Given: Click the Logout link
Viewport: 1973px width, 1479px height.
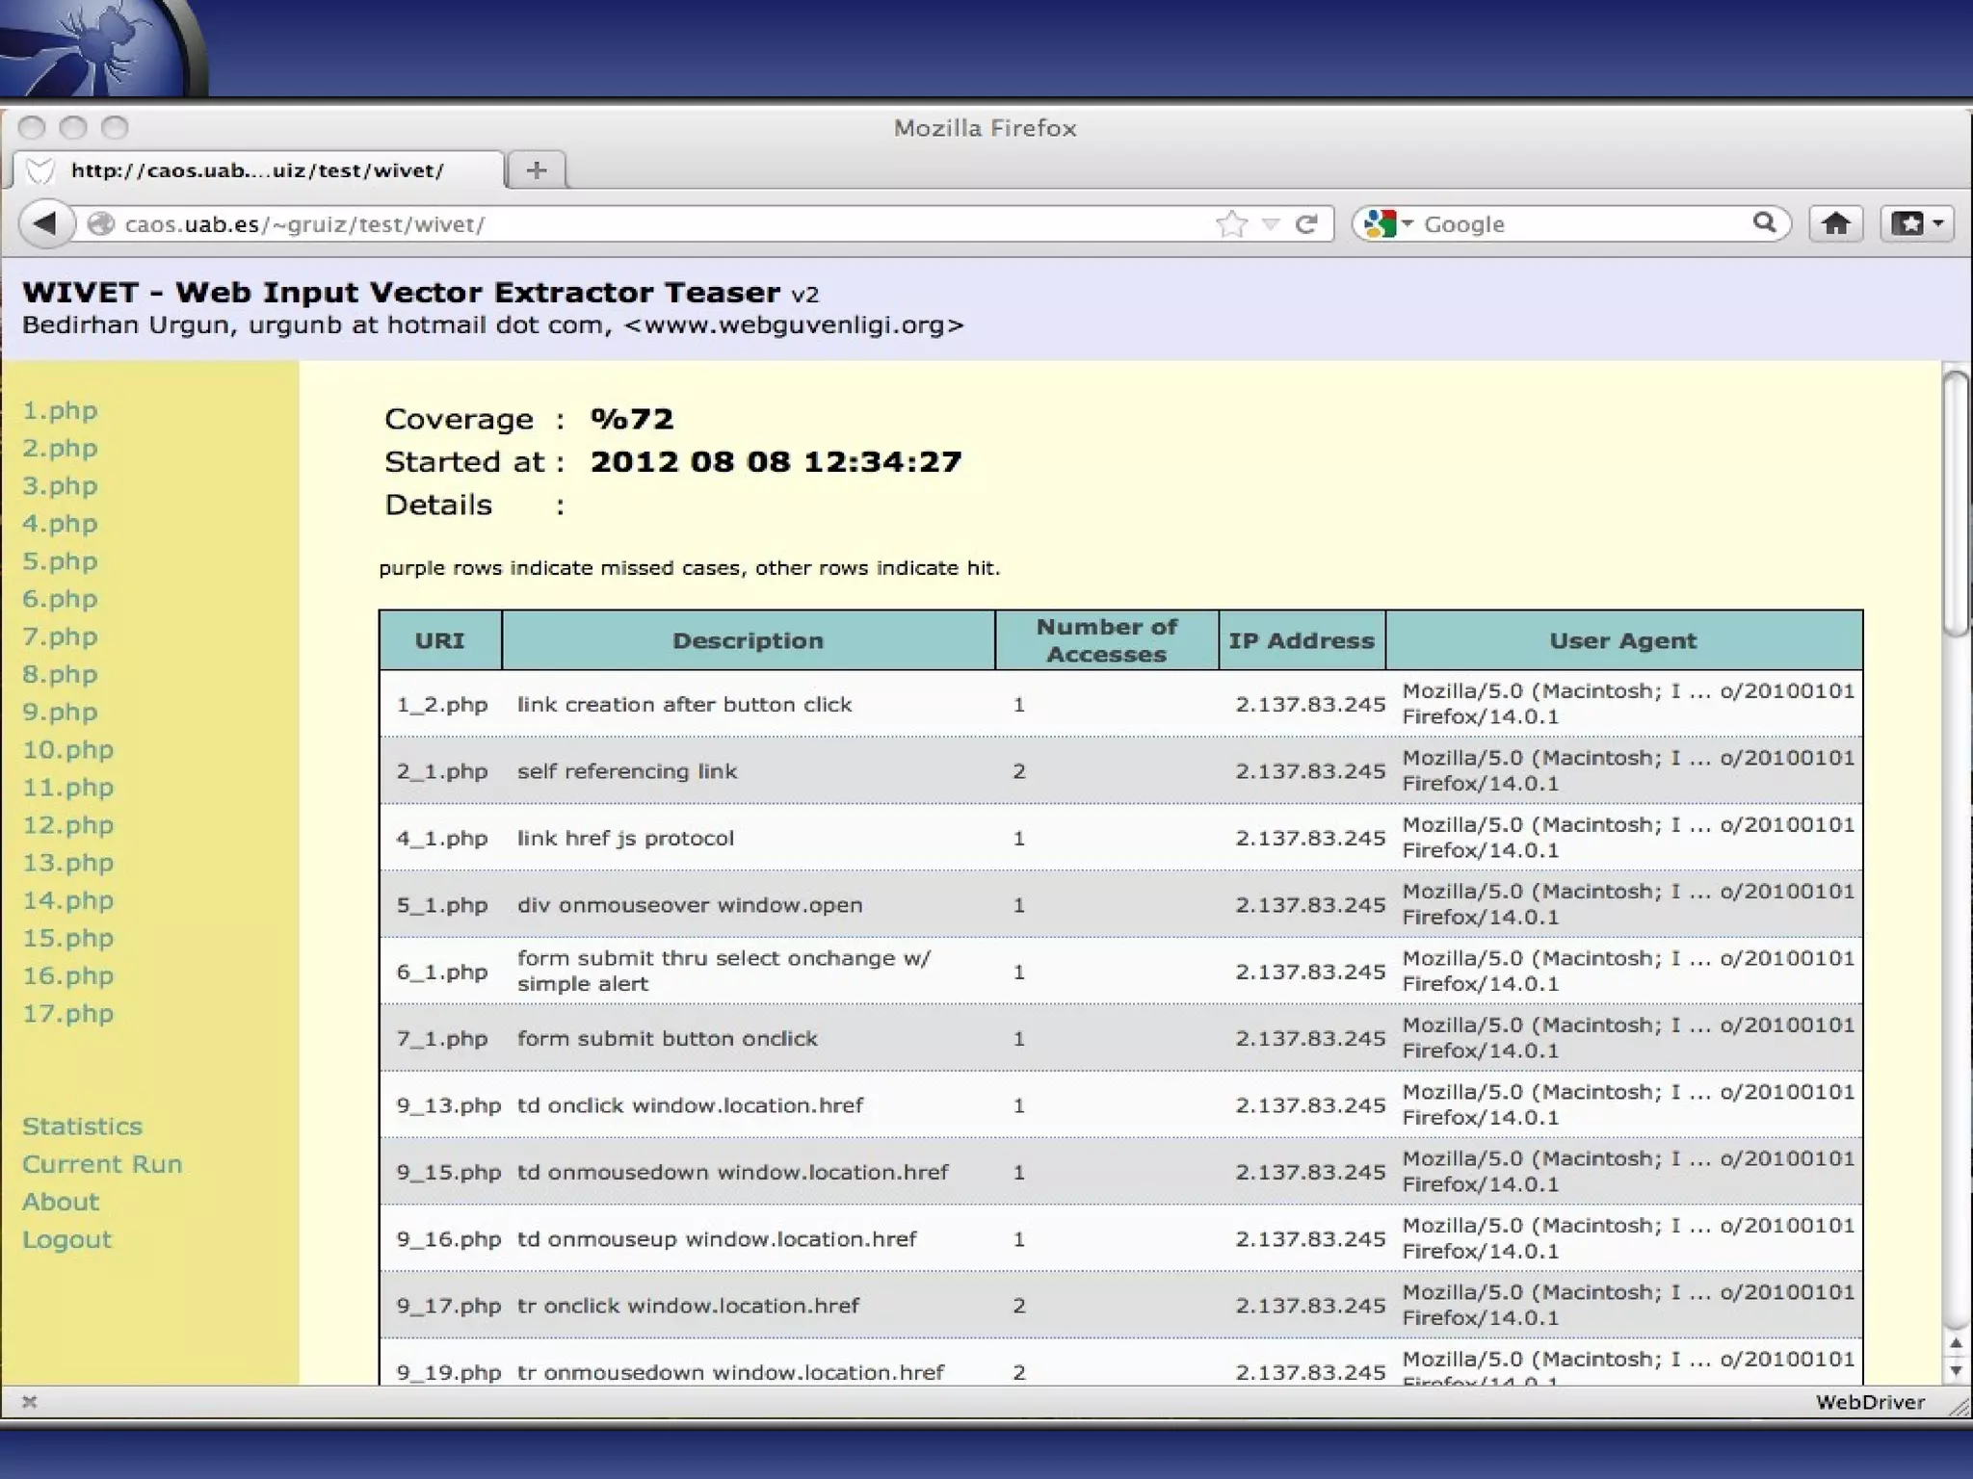Looking at the screenshot, I should coord(66,1239).
